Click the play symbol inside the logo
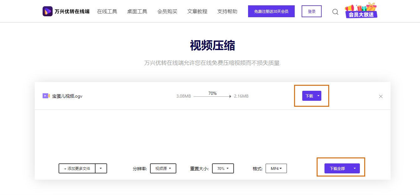This screenshot has width=420, height=195. (48, 11)
